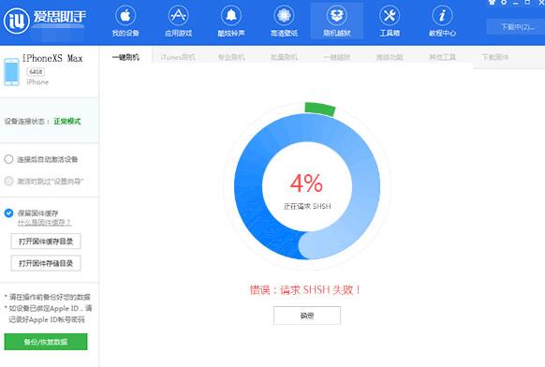Open the 什么是固件缓存 help link
This screenshot has height=367, width=545.
pos(44,223)
